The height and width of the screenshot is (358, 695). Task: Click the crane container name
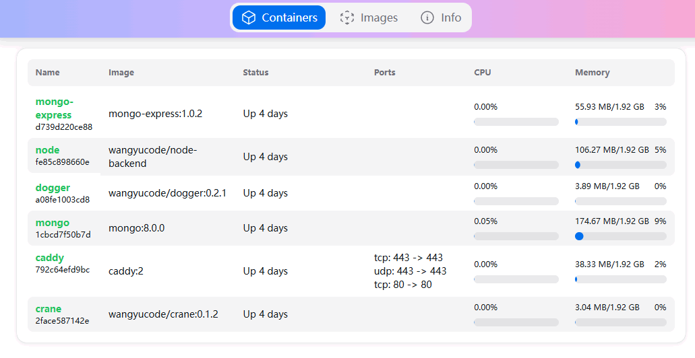(49, 309)
